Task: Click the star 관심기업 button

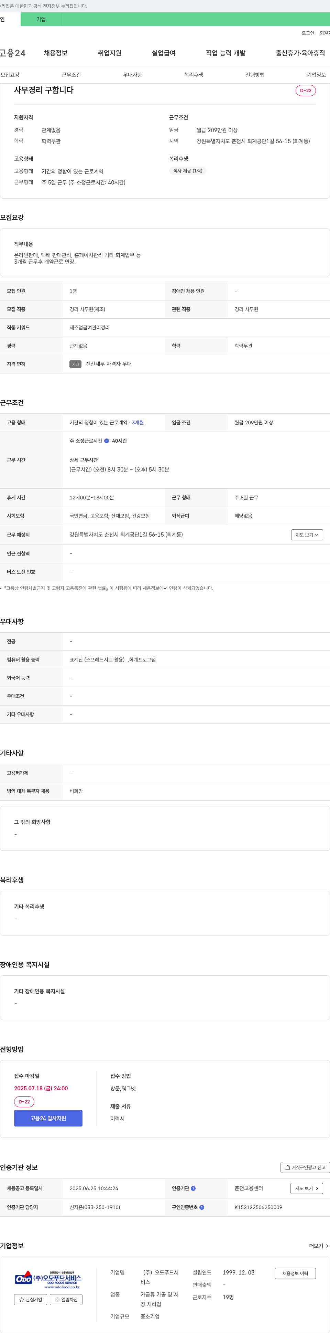Action: pos(31,1299)
